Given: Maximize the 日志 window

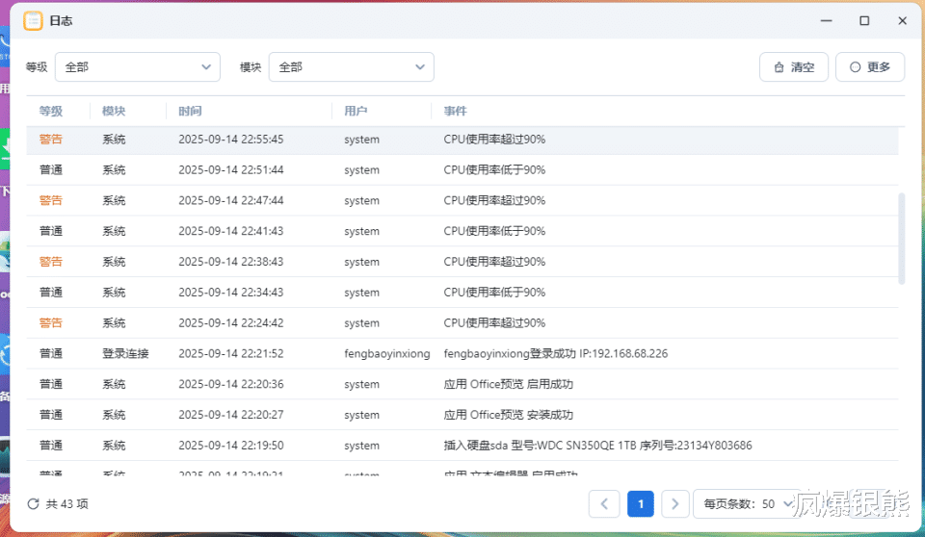Looking at the screenshot, I should click(864, 20).
